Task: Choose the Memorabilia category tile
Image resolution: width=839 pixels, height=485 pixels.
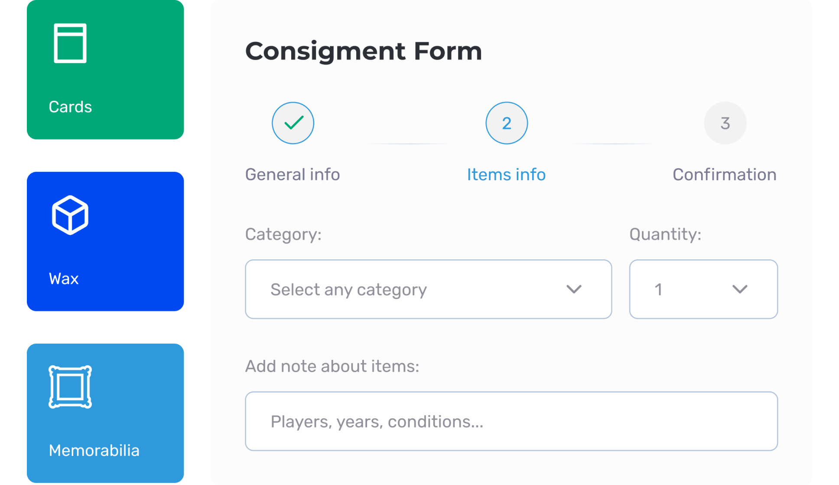Action: (x=105, y=413)
